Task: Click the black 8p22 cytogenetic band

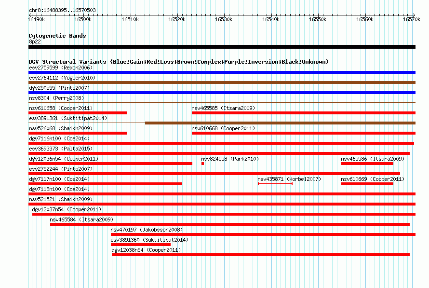Action: point(222,47)
